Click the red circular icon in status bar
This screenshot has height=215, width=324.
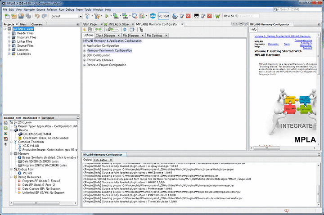286,211
